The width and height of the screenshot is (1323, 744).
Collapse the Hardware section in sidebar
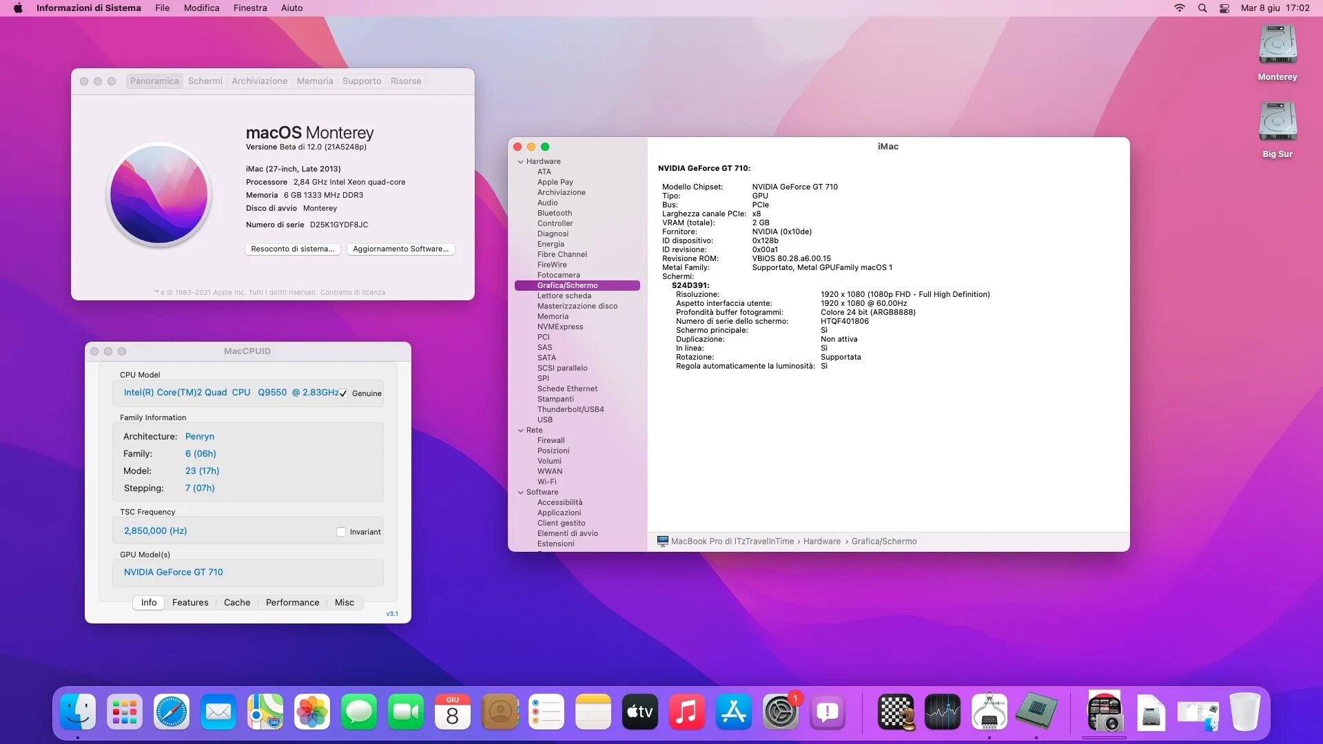point(521,162)
